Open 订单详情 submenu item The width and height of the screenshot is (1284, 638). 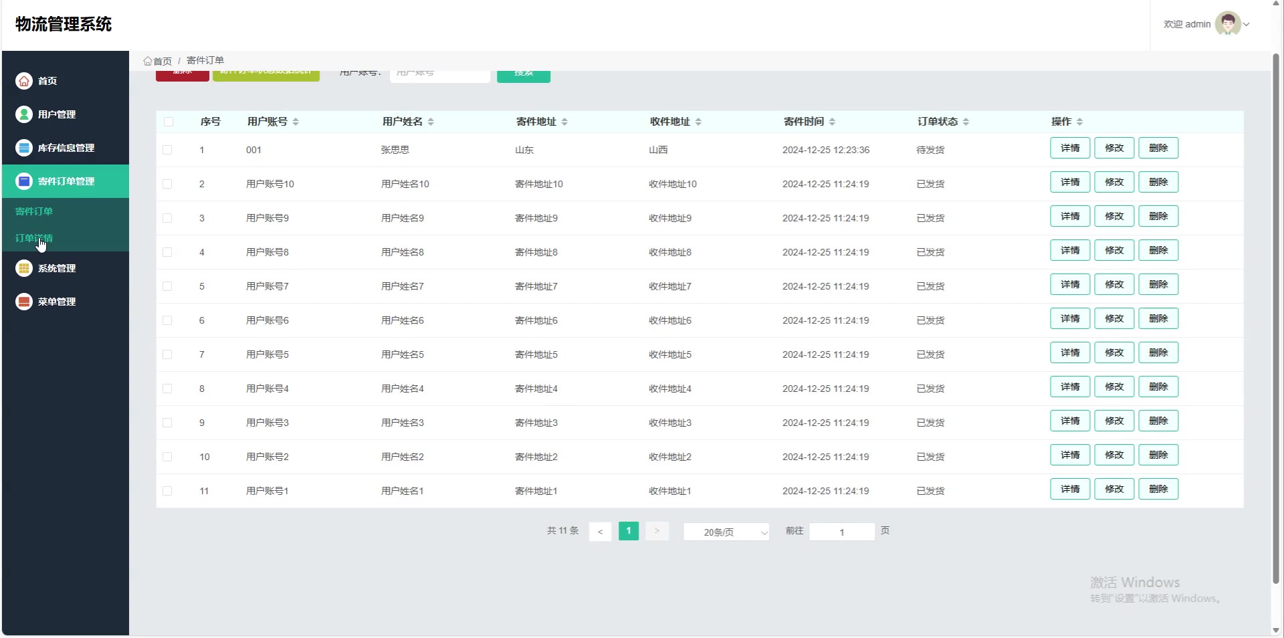click(x=34, y=238)
